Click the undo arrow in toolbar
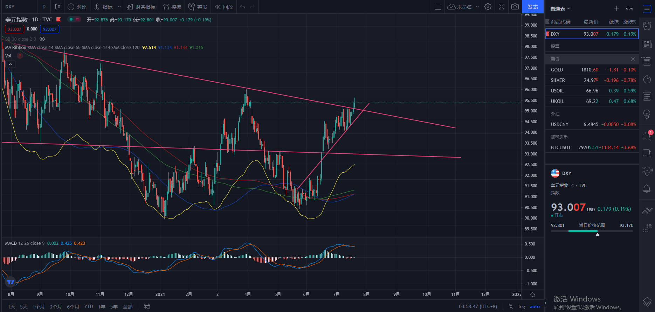 [x=242, y=7]
